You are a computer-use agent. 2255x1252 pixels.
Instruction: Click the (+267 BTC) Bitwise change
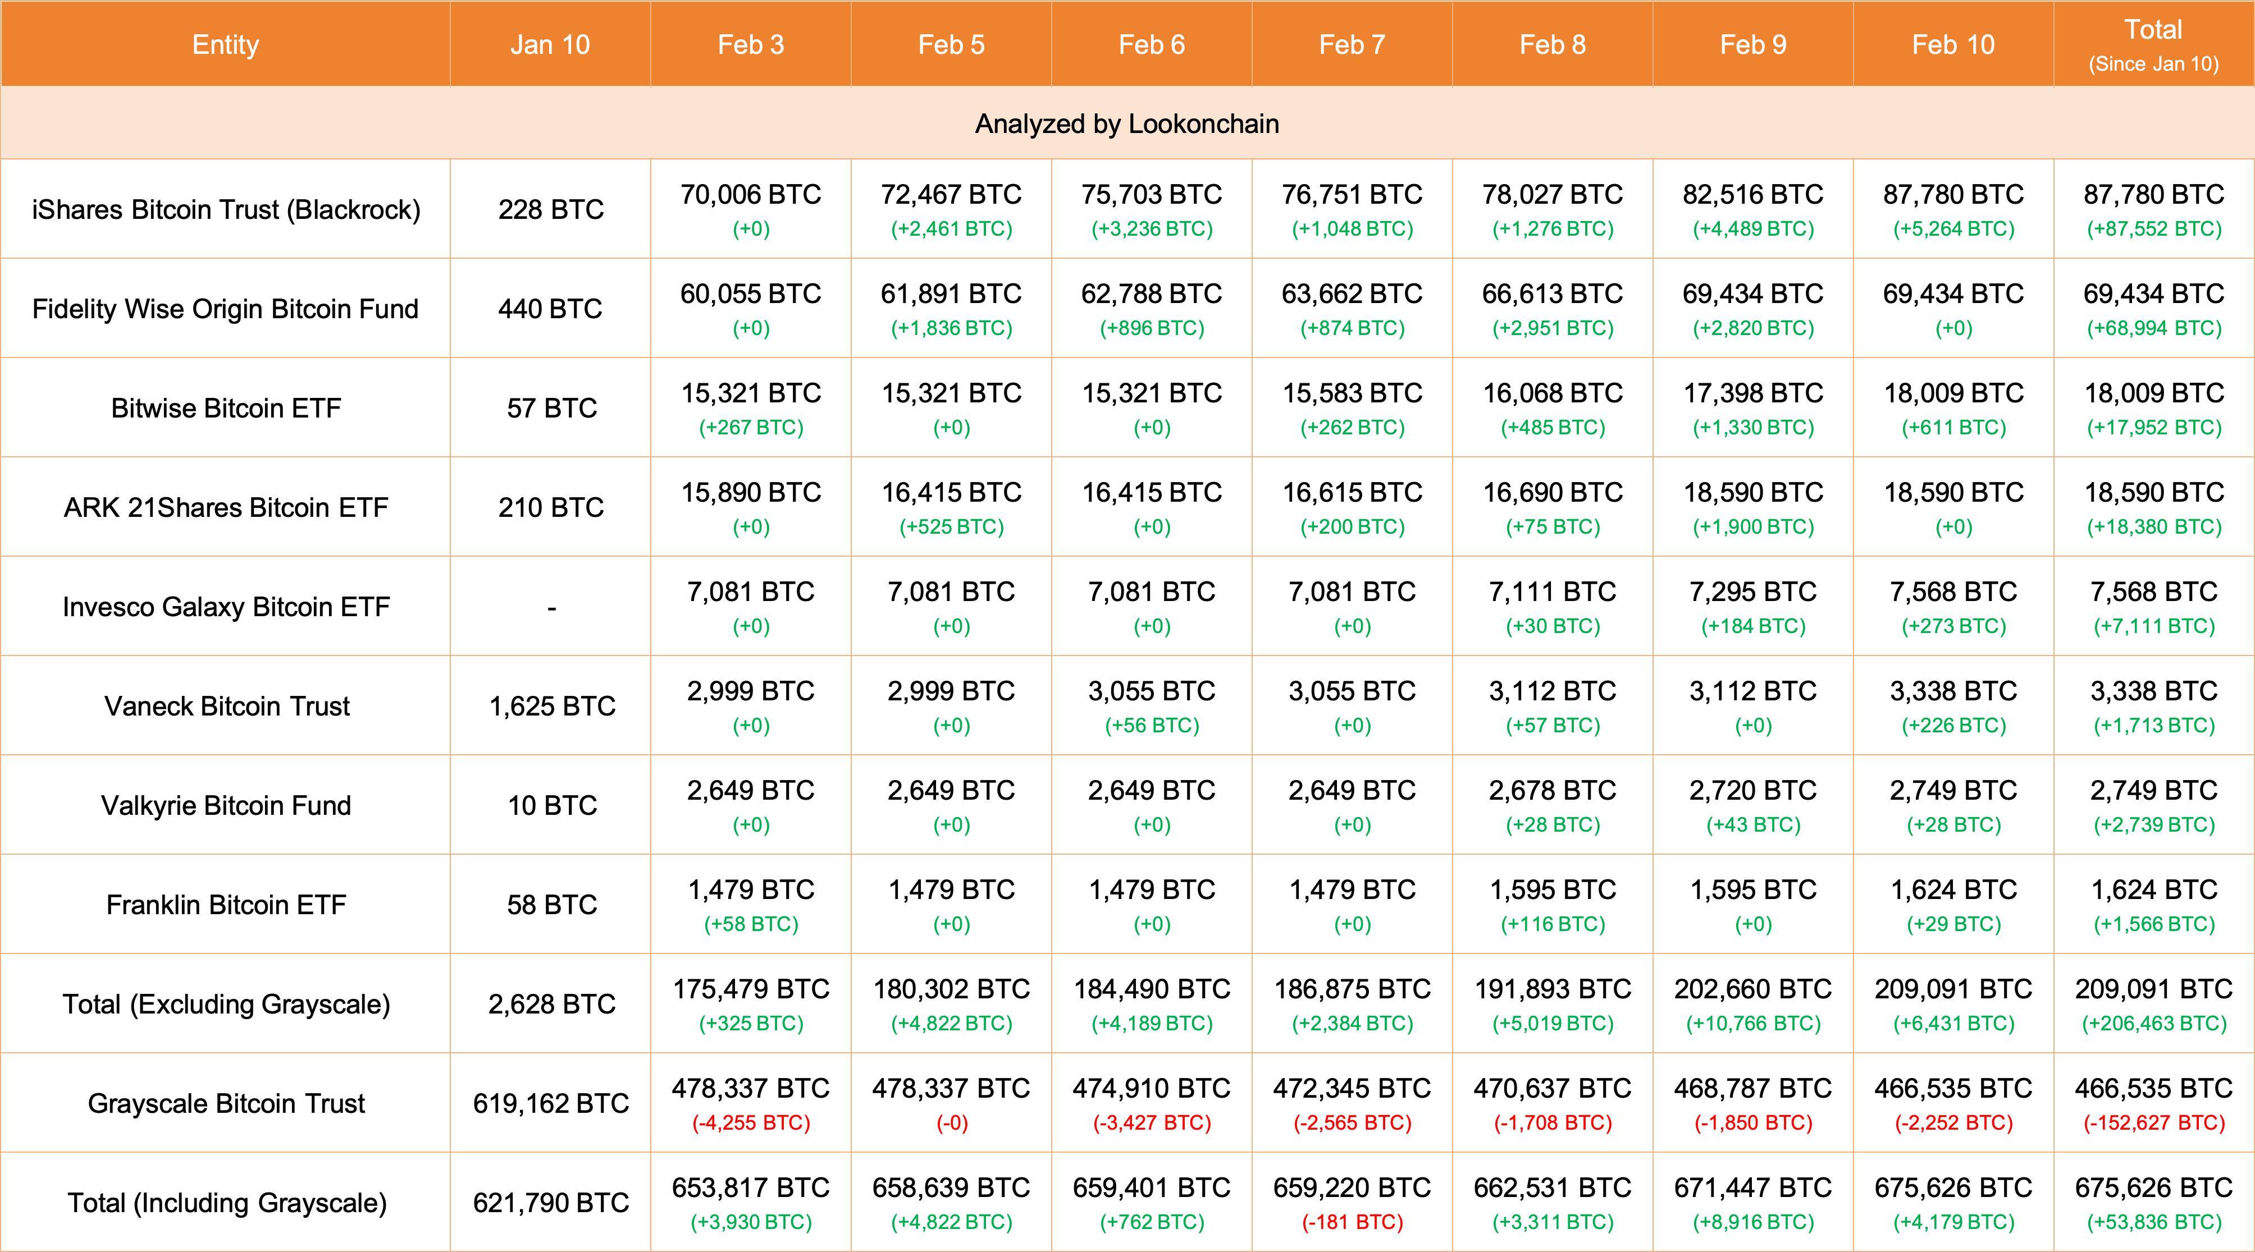click(750, 428)
